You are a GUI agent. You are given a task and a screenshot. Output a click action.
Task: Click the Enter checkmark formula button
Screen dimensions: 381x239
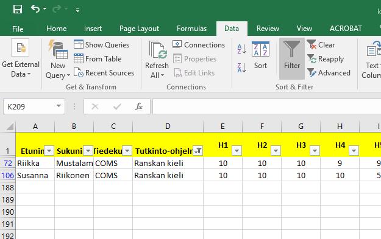pos(117,106)
